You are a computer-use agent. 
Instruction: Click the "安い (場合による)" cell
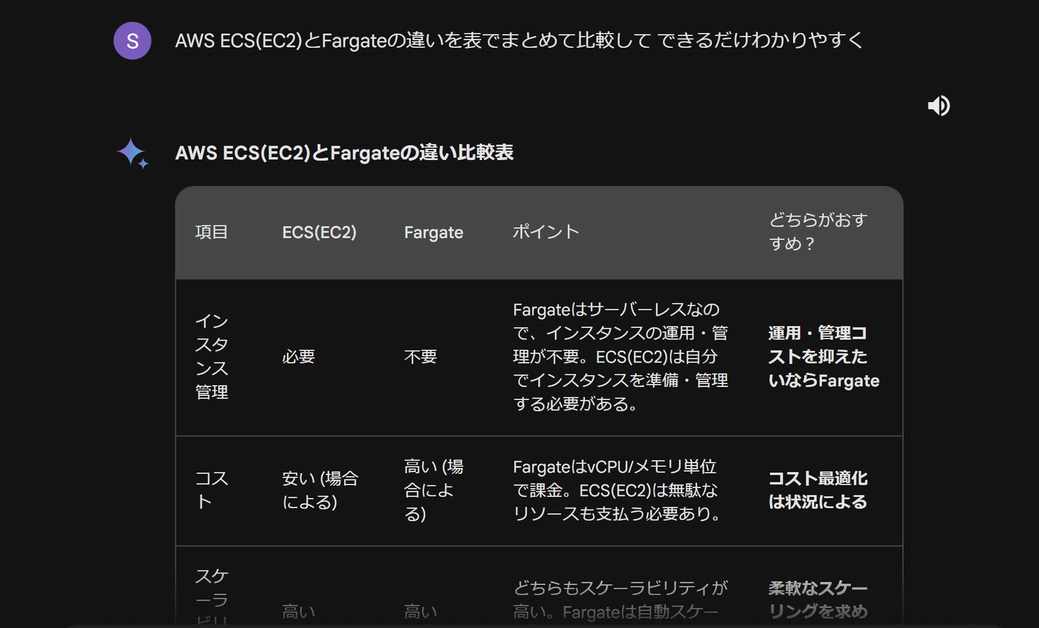pyautogui.click(x=320, y=490)
